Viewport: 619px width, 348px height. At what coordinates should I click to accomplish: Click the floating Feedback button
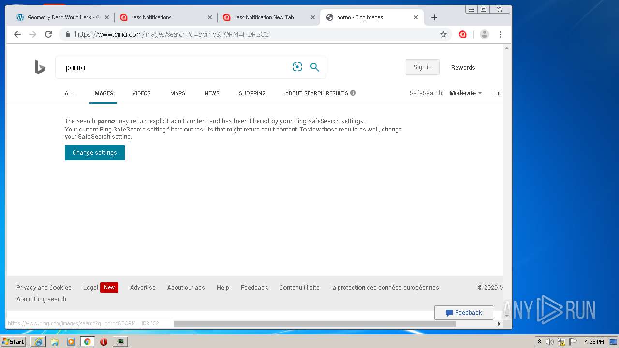click(464, 313)
